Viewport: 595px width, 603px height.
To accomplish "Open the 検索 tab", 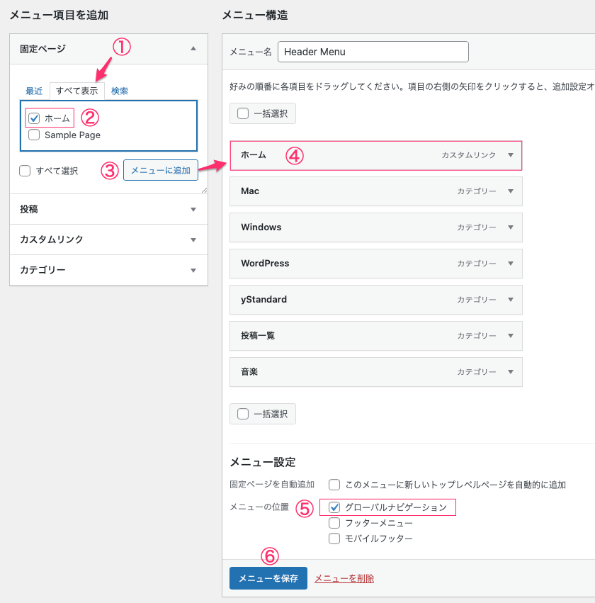I will [120, 91].
